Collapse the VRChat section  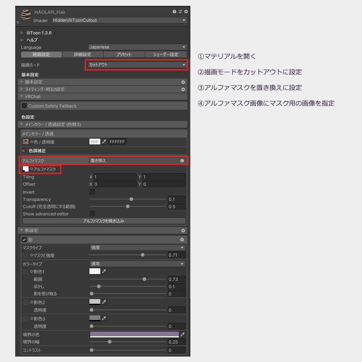pos(22,96)
